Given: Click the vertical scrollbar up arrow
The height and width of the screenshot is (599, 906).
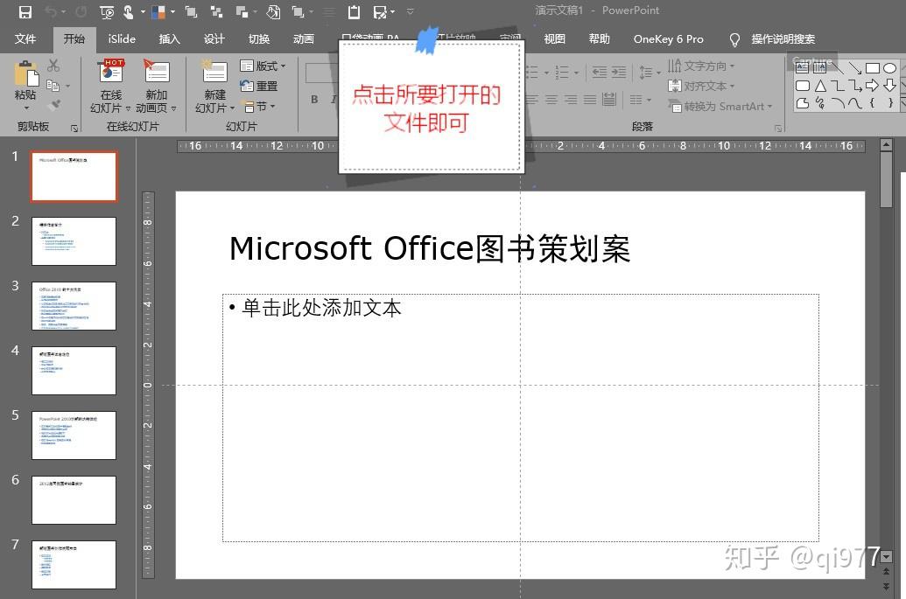Looking at the screenshot, I should (x=887, y=145).
